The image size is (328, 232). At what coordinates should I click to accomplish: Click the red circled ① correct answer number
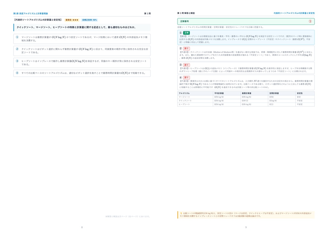(310, 21)
